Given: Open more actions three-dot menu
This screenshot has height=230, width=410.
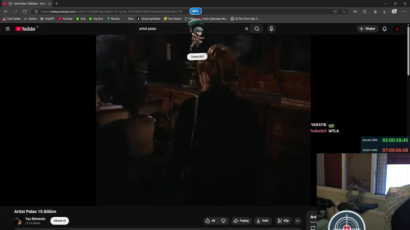Looking at the screenshot, I should coord(298,221).
